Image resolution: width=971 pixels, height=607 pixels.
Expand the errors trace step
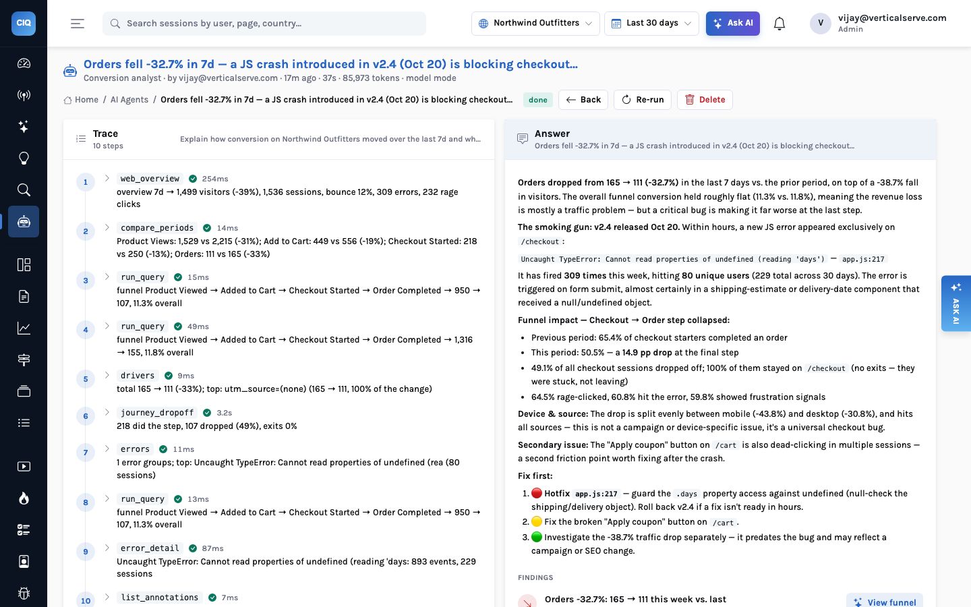tap(107, 449)
